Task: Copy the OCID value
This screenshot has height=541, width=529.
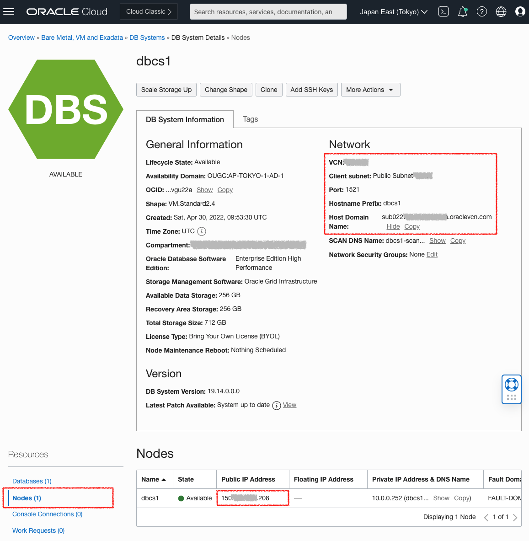Action: 225,190
